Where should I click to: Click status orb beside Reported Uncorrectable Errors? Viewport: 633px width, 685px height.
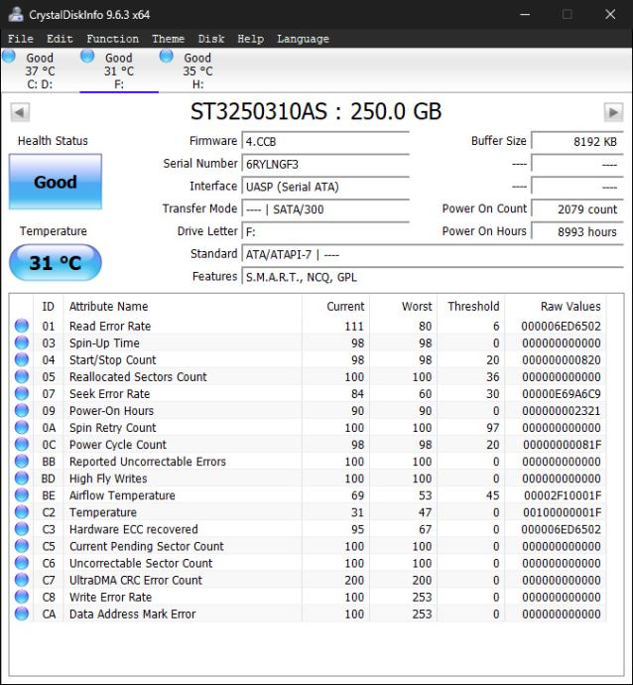coord(22,462)
